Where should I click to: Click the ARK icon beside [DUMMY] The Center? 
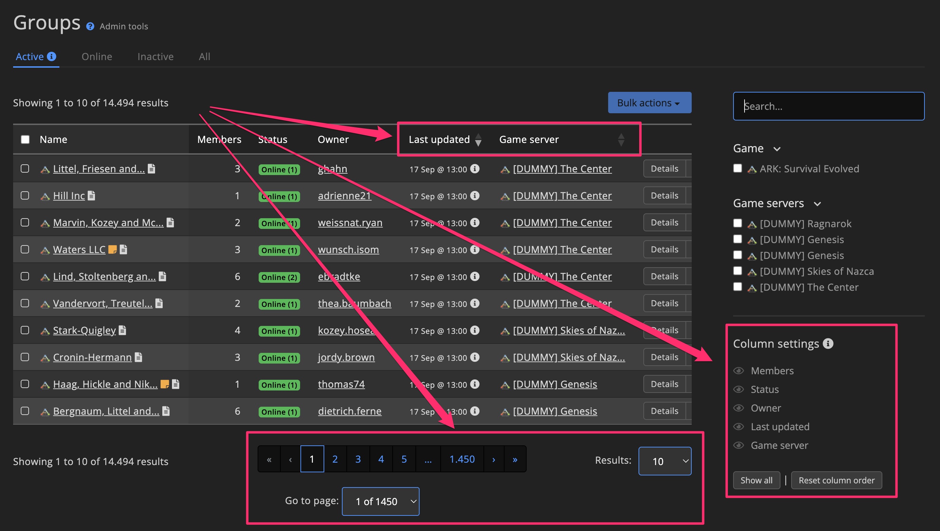click(x=505, y=168)
